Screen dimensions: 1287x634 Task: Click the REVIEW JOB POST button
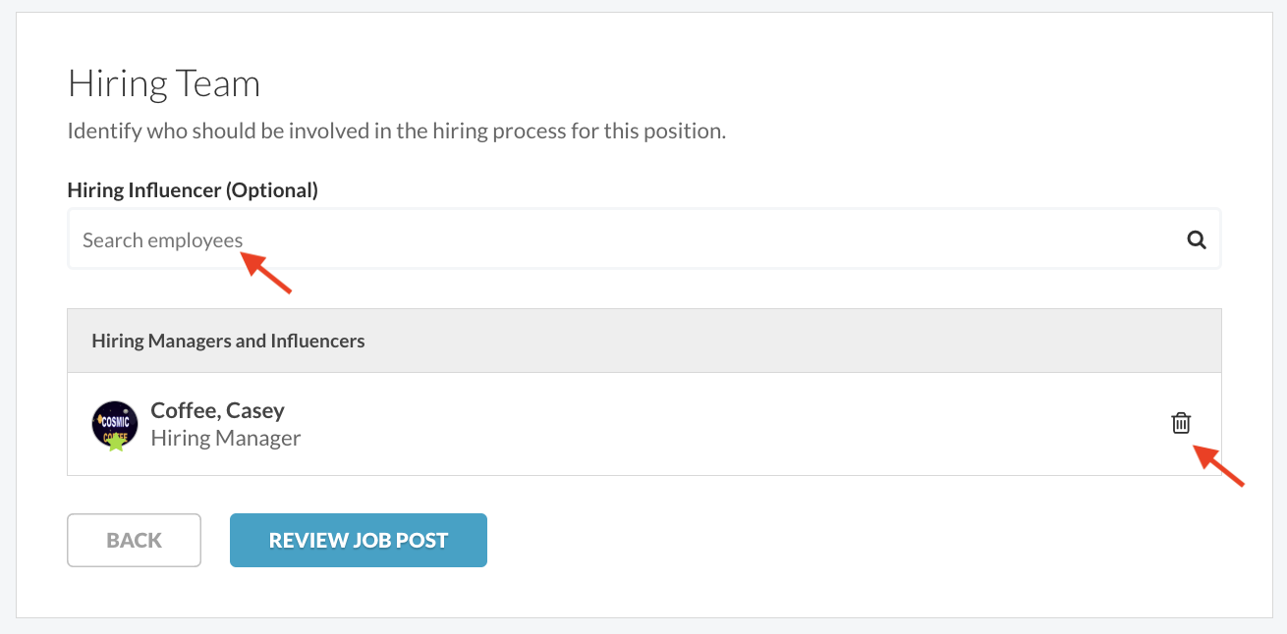click(x=359, y=540)
